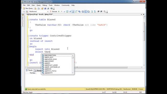
Task: Switch to the Messages tab
Action: click(x=38, y=70)
